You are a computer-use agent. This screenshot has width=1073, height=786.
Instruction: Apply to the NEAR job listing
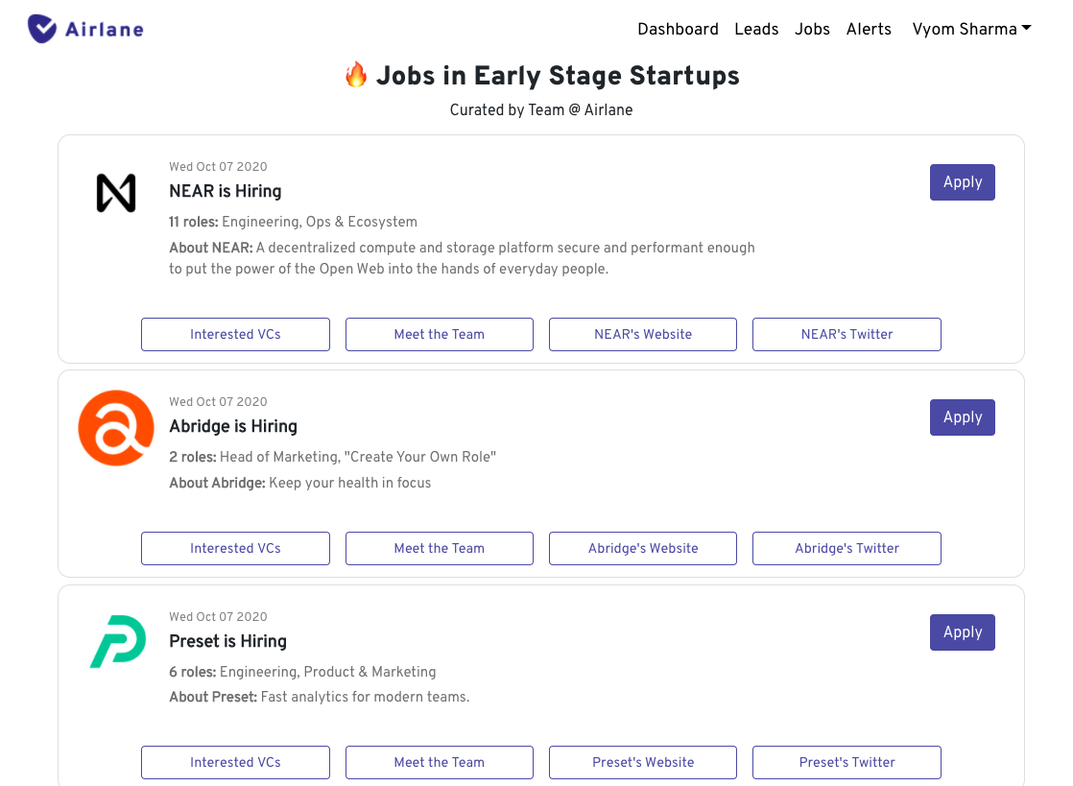[962, 182]
